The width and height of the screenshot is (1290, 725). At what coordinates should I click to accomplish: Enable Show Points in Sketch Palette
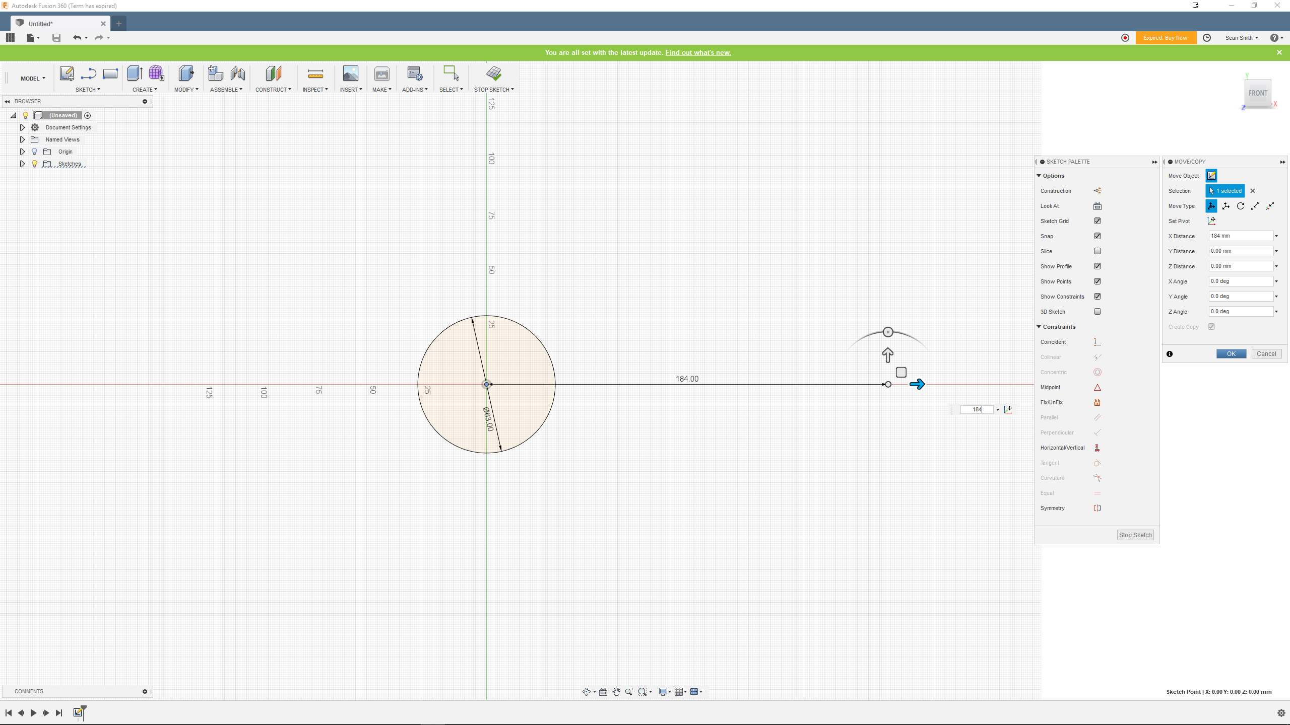(x=1098, y=280)
